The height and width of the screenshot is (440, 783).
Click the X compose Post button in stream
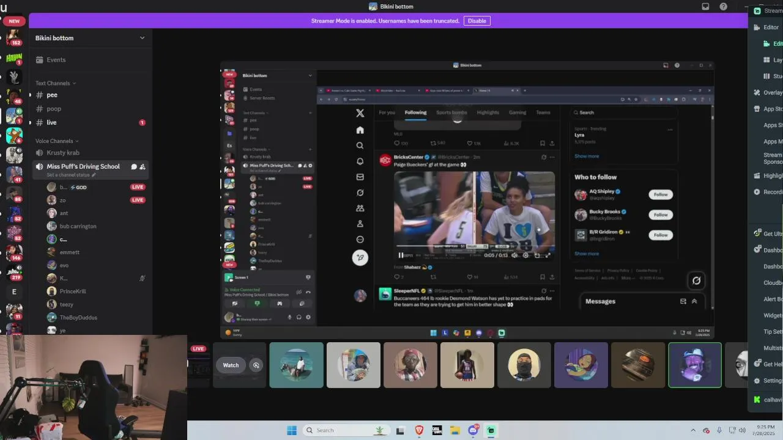coord(360,257)
